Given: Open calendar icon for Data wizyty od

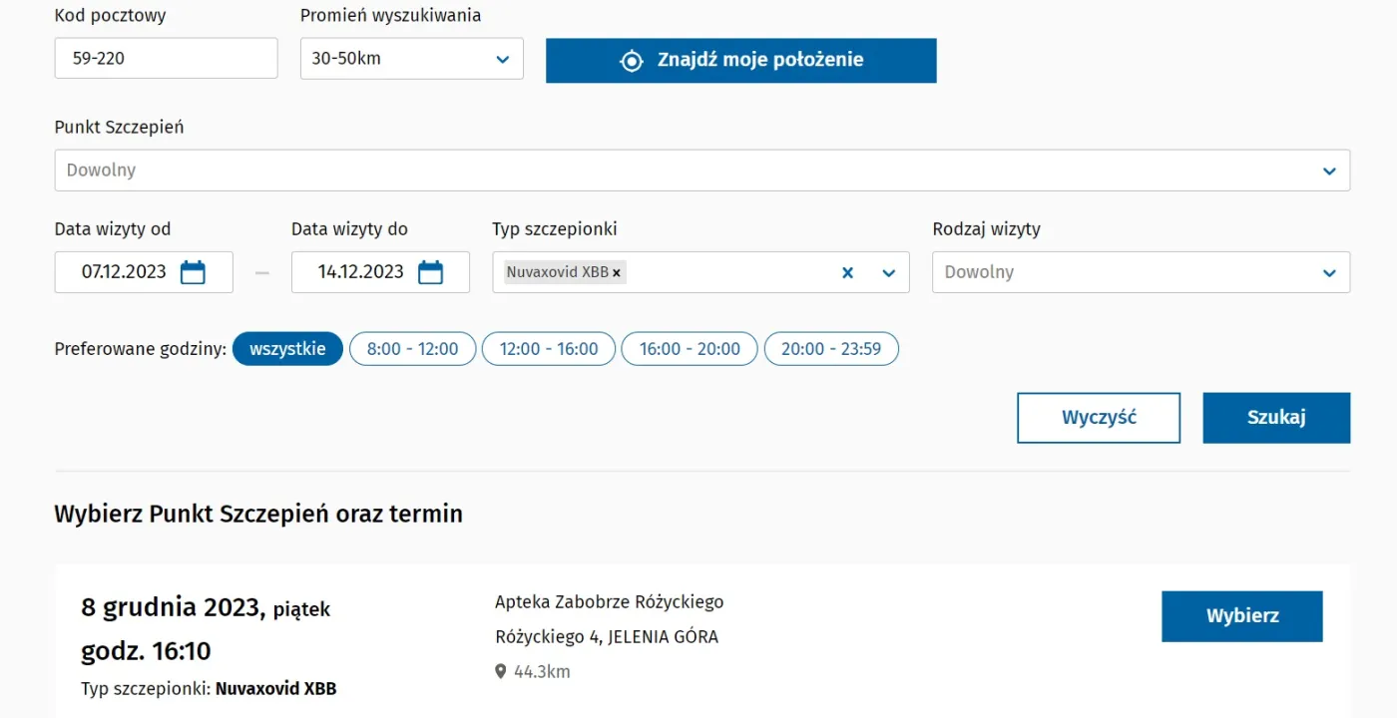Looking at the screenshot, I should [193, 272].
